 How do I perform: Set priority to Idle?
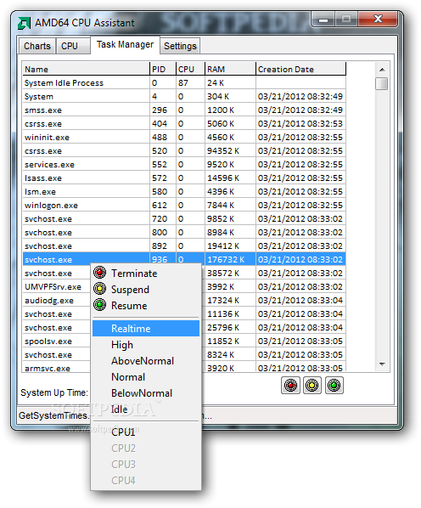pos(146,409)
